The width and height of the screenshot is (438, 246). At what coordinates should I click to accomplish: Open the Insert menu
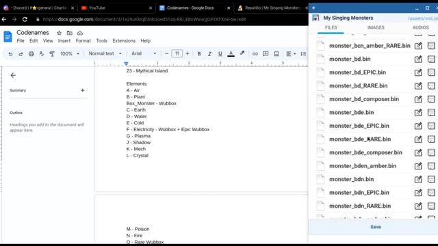(64, 41)
